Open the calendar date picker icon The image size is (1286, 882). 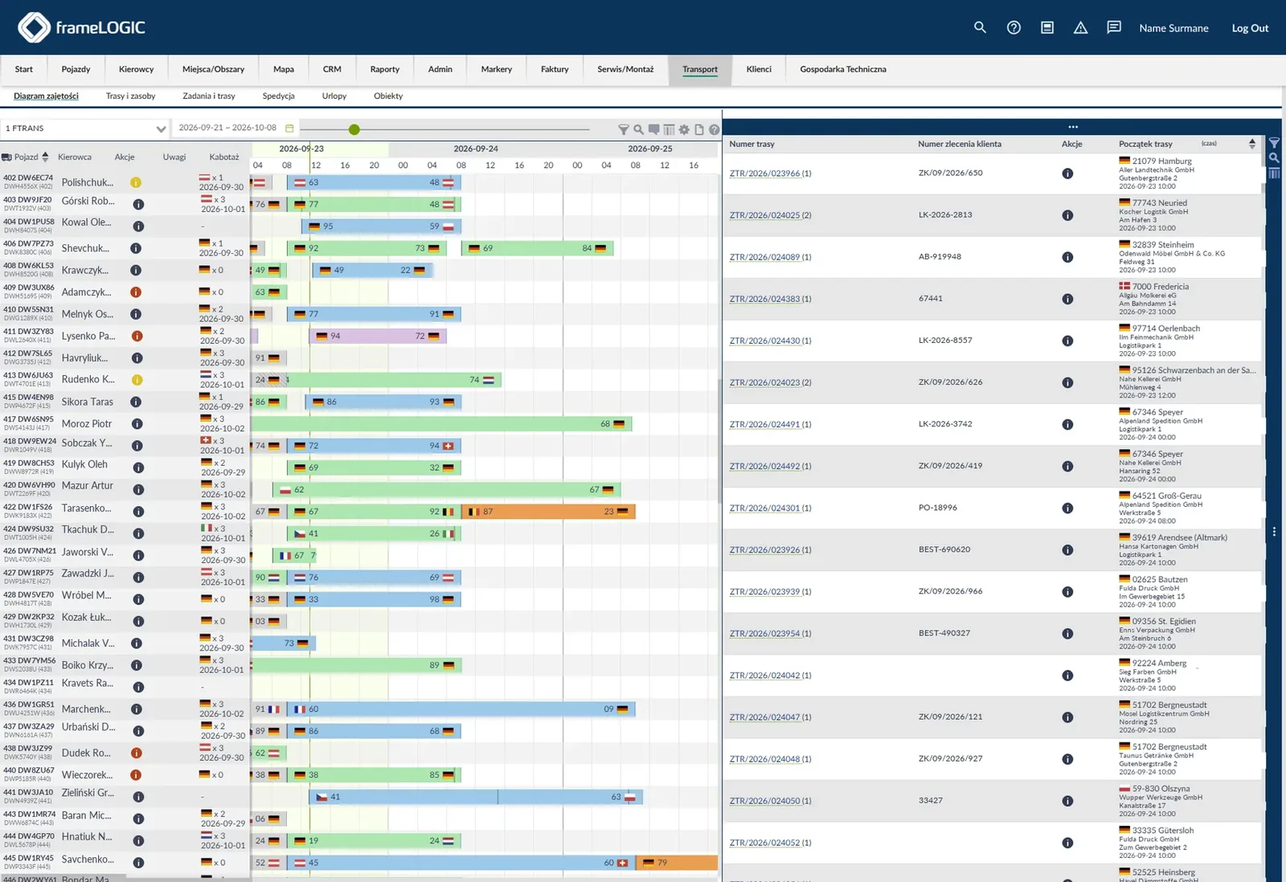[289, 129]
